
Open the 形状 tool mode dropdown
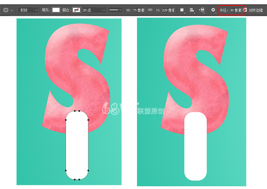pyautogui.click(x=28, y=10)
